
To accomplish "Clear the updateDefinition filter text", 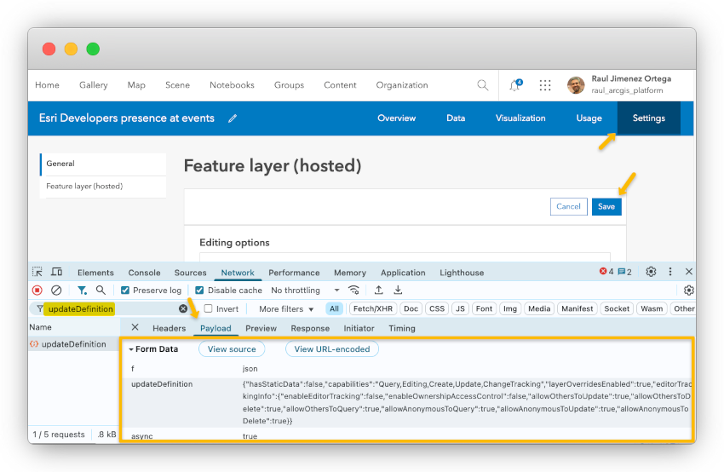I will click(183, 308).
